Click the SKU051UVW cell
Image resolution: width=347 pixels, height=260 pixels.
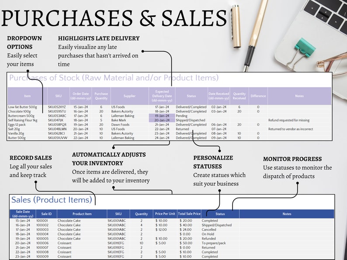coord(58,138)
